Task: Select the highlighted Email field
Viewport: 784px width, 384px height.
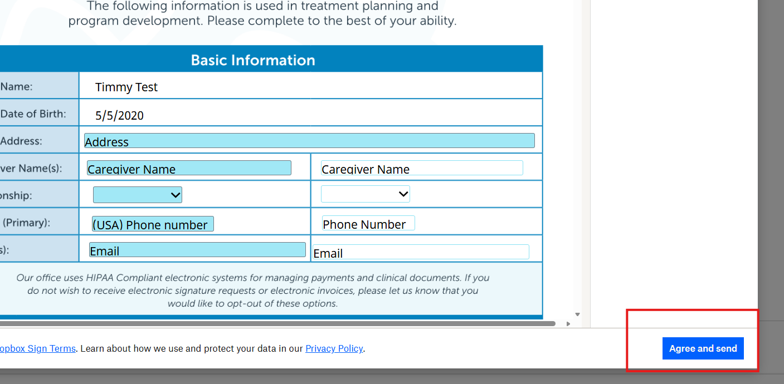Action: [x=197, y=250]
